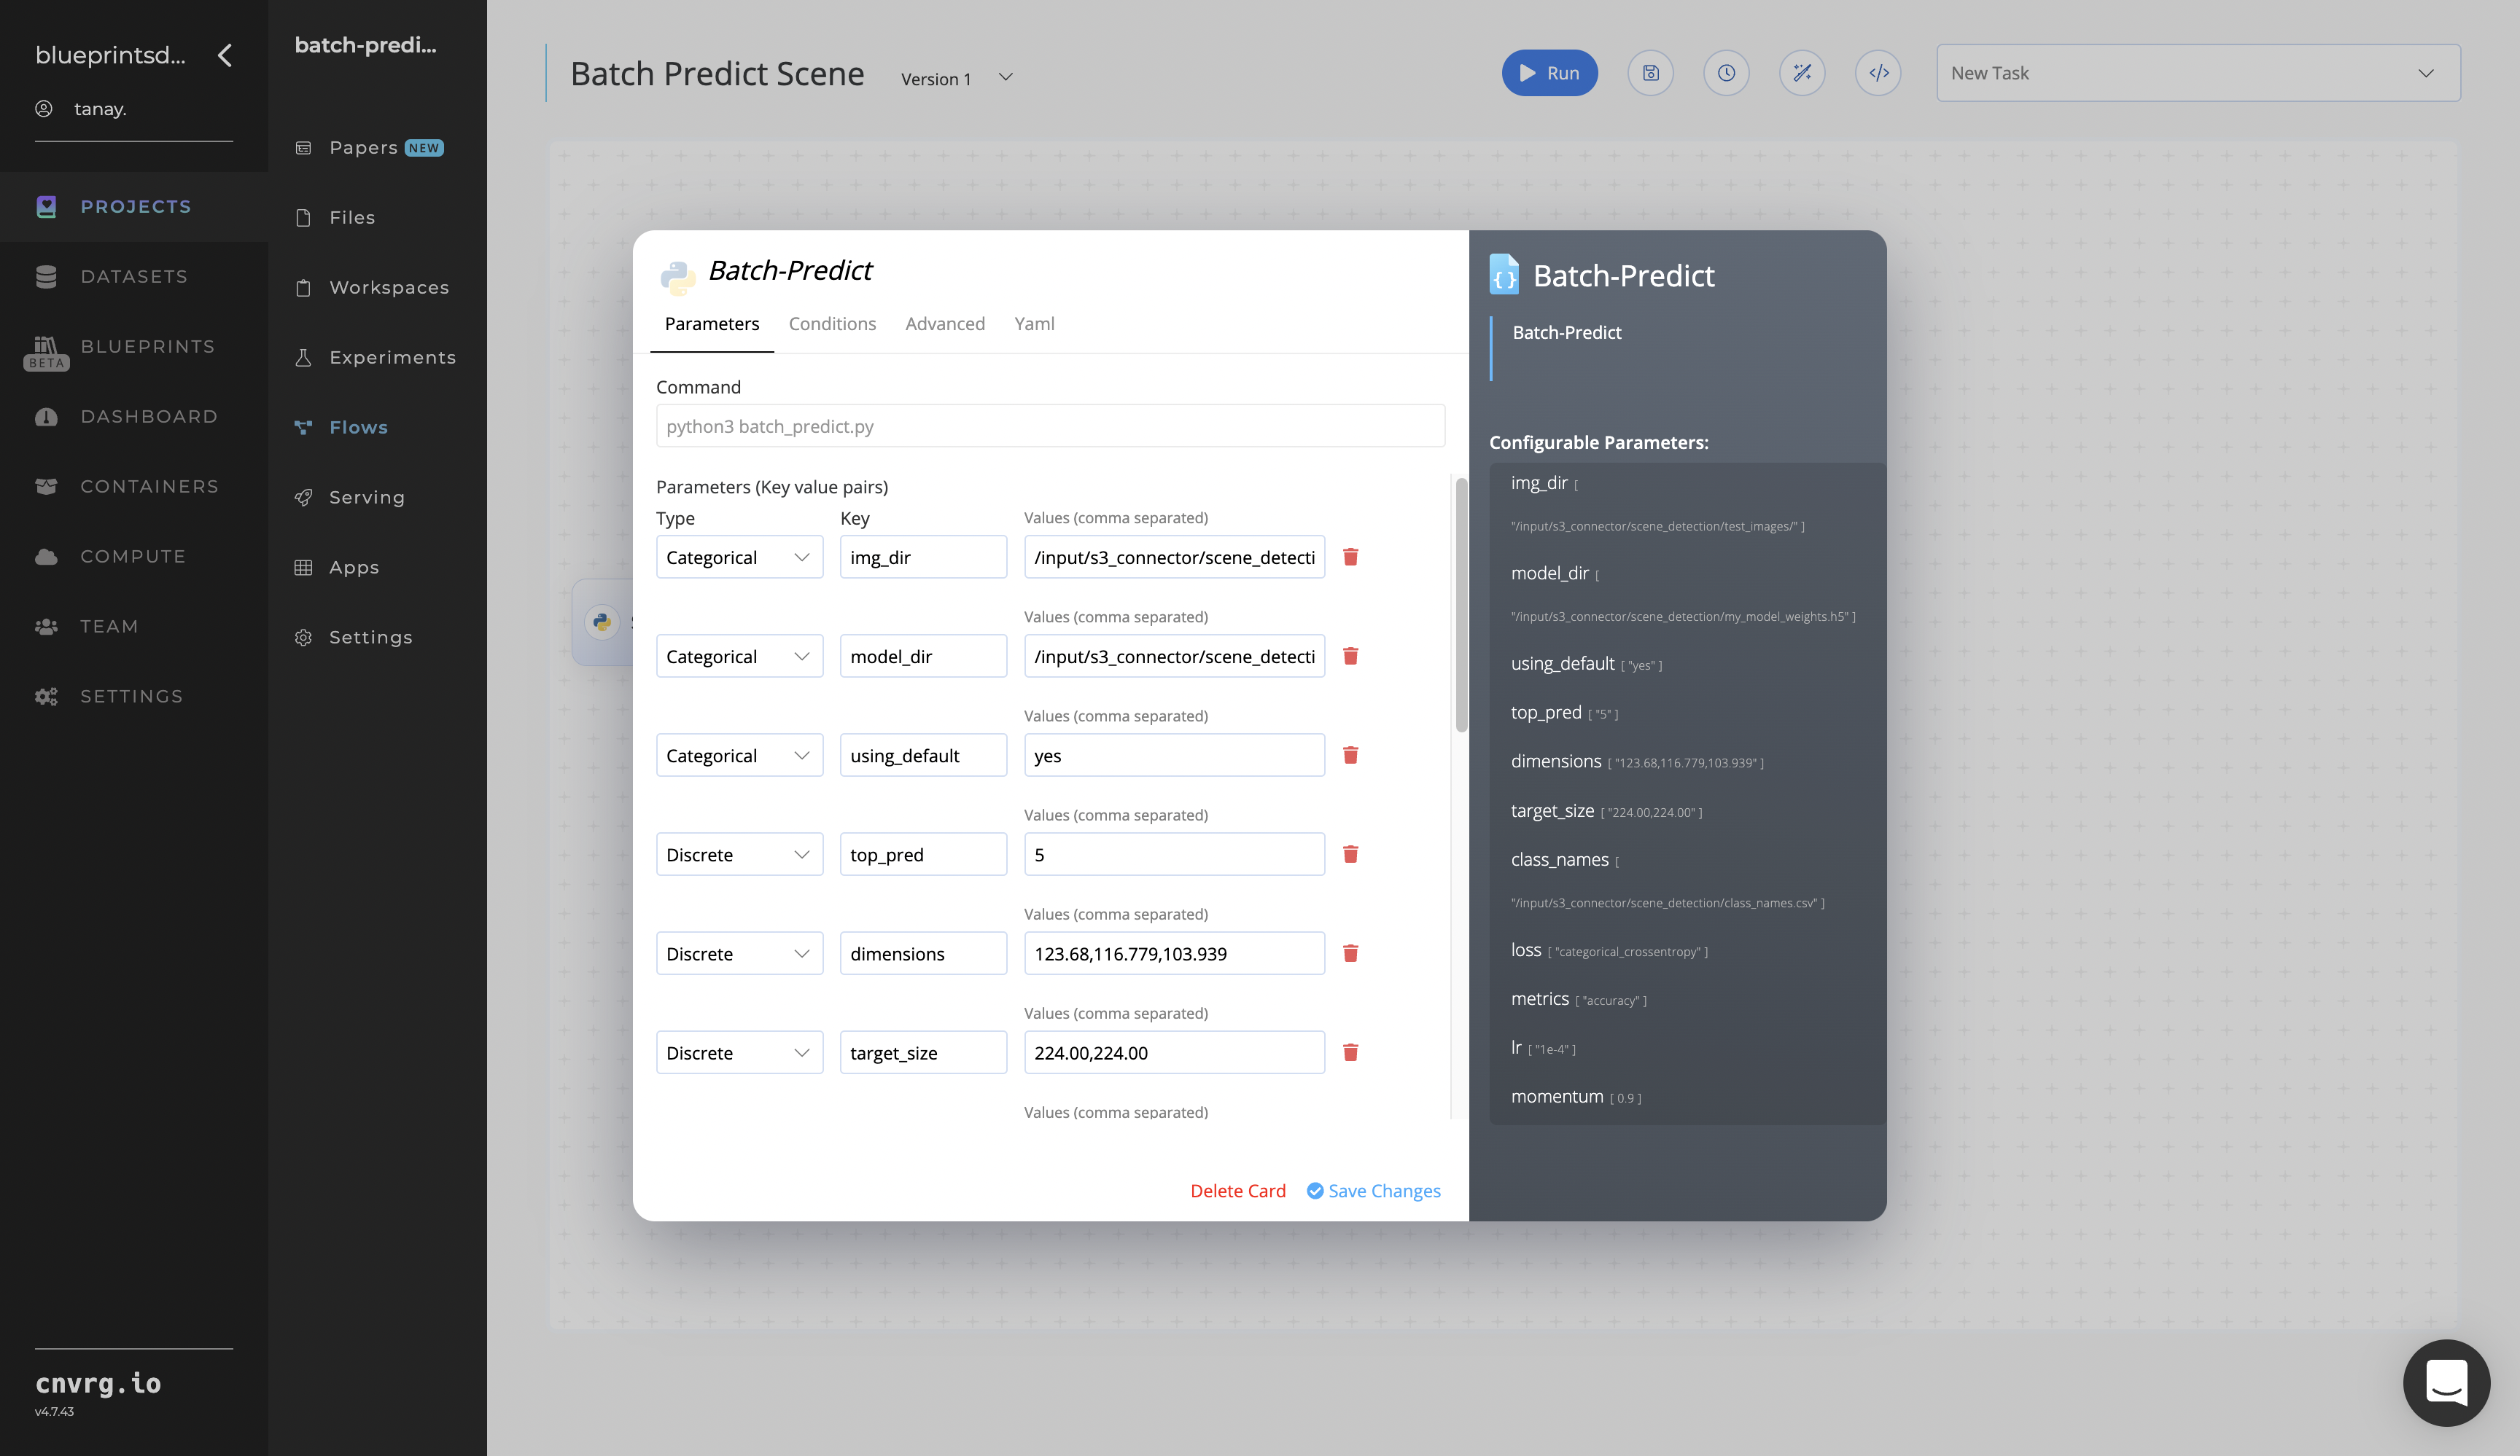
Task: Click the code view icon in toolbar
Action: click(x=1878, y=73)
